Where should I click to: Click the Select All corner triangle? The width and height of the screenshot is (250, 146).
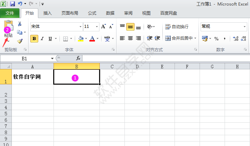click(6, 66)
